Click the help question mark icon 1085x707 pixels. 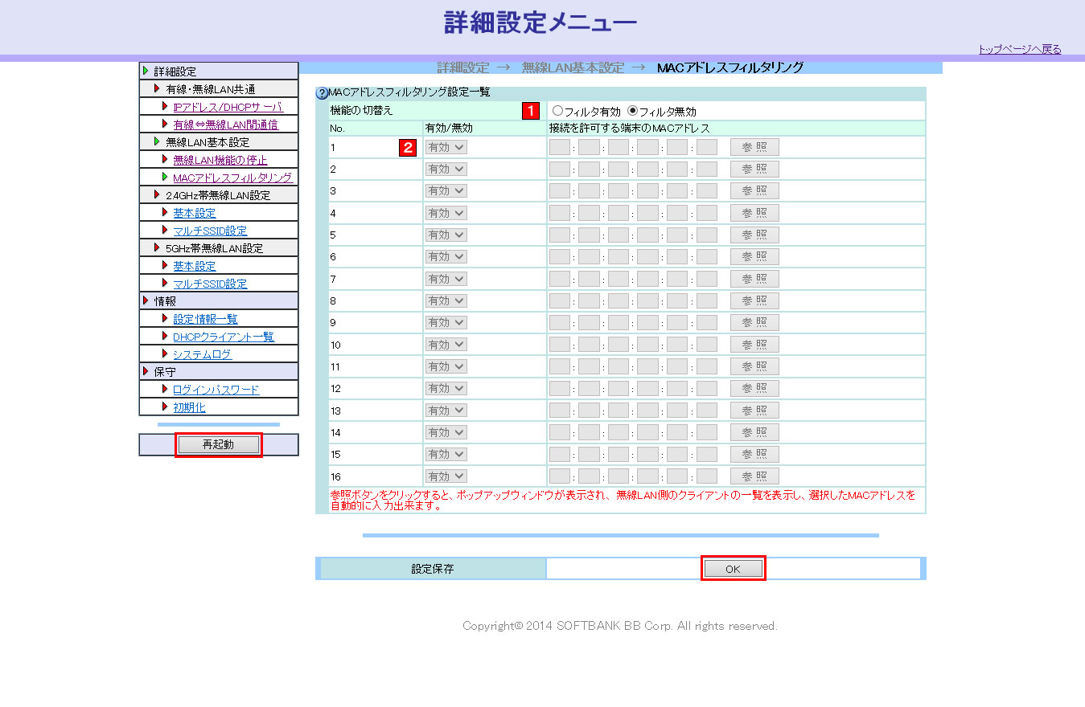point(323,93)
